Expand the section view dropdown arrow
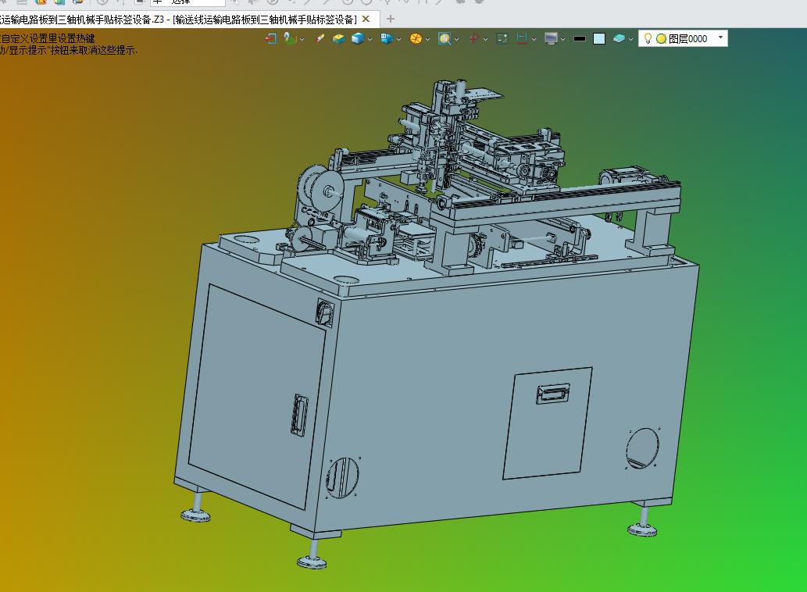 tap(534, 39)
